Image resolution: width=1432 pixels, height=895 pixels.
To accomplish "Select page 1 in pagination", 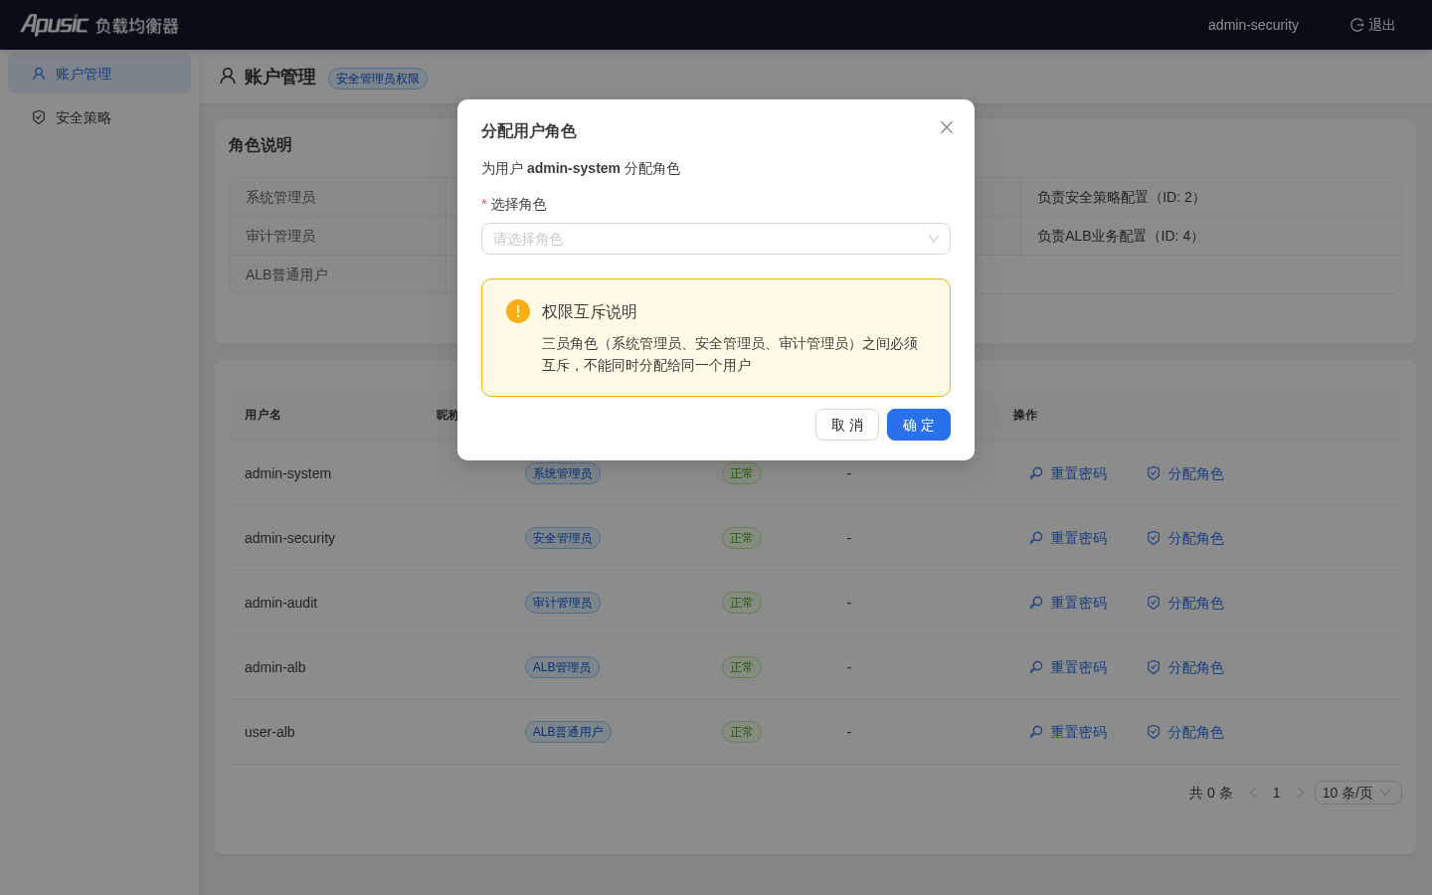I will coord(1277,793).
